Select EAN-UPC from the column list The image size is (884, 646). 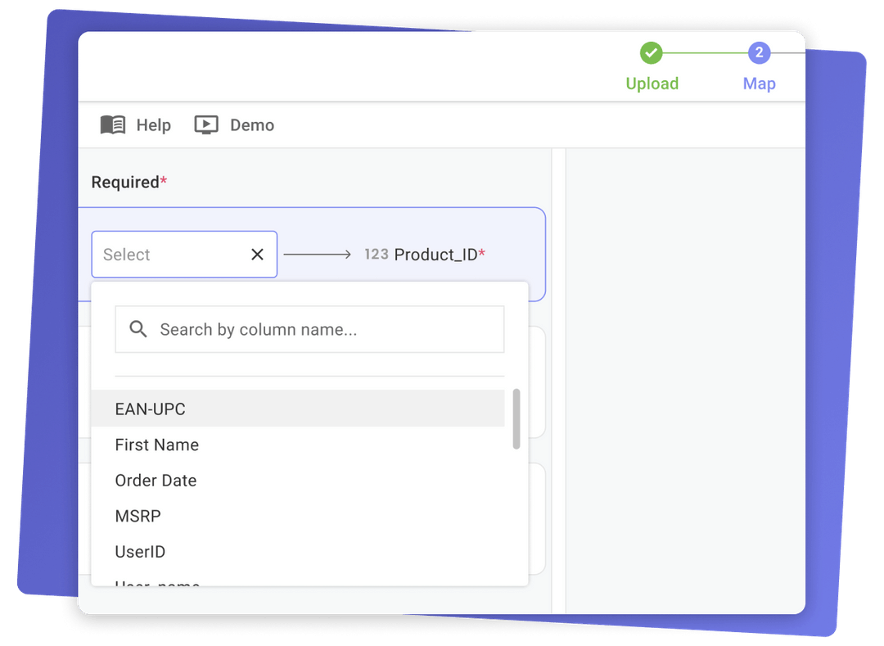(x=150, y=408)
